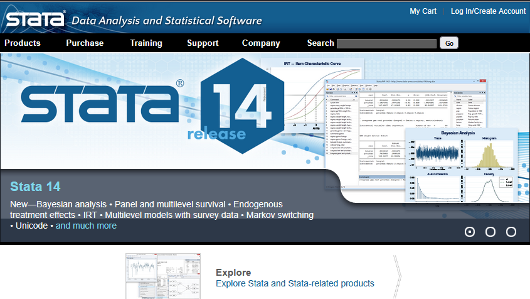
Task: Select the third carousel slide indicator
Action: click(x=511, y=232)
